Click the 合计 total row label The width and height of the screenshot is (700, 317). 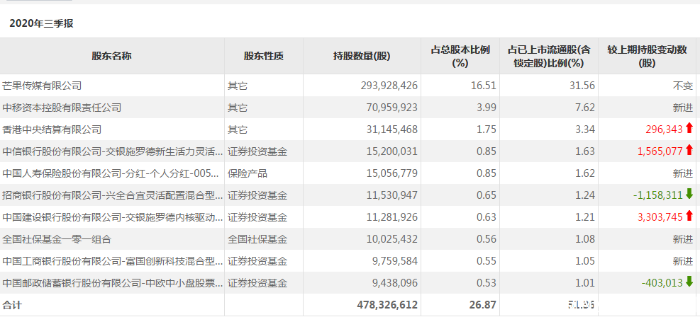coord(11,305)
